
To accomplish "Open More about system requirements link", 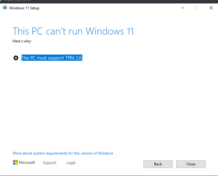I will click(63, 153).
